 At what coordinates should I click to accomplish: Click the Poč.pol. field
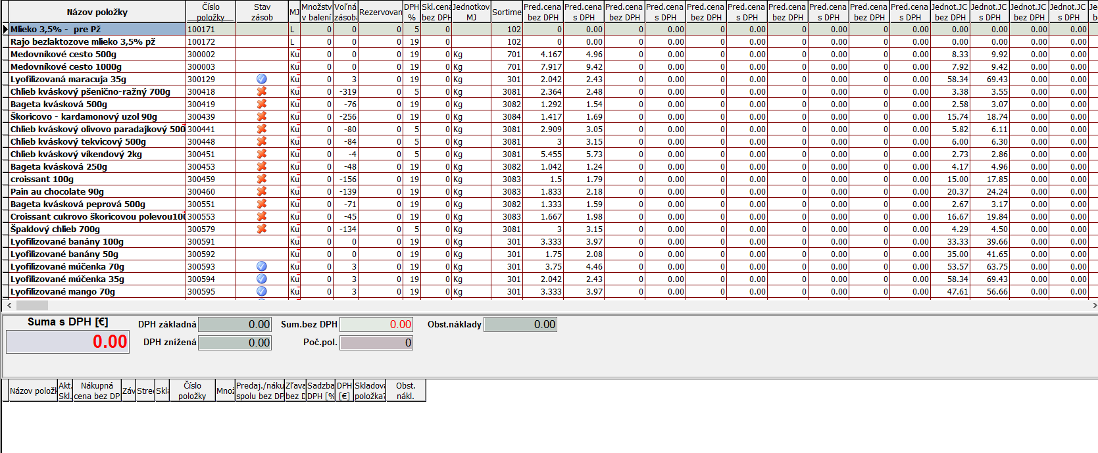pos(376,343)
